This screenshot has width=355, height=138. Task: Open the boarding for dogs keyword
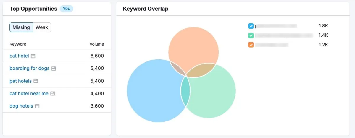click(x=29, y=68)
